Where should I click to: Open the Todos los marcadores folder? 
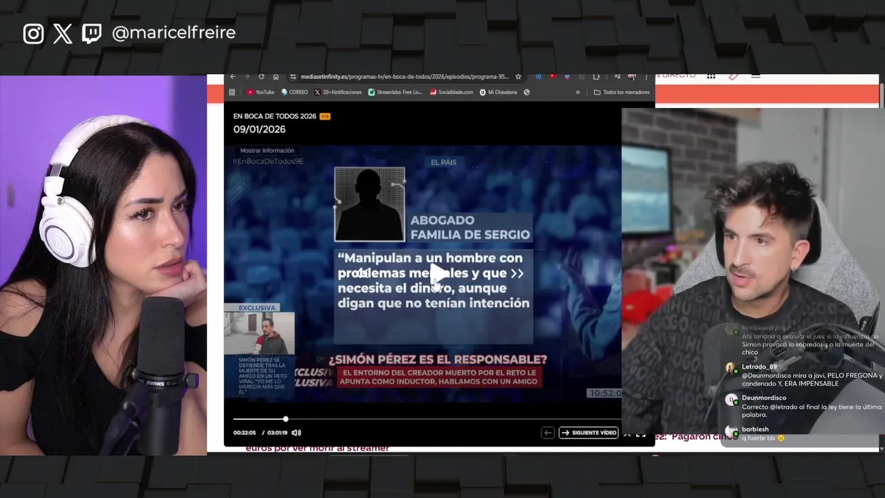point(622,92)
